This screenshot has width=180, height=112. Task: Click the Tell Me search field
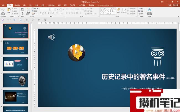105,5
